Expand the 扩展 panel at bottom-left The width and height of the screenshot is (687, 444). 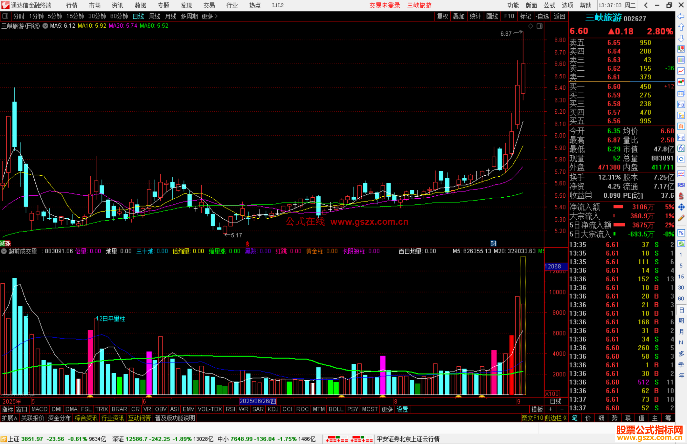point(10,418)
